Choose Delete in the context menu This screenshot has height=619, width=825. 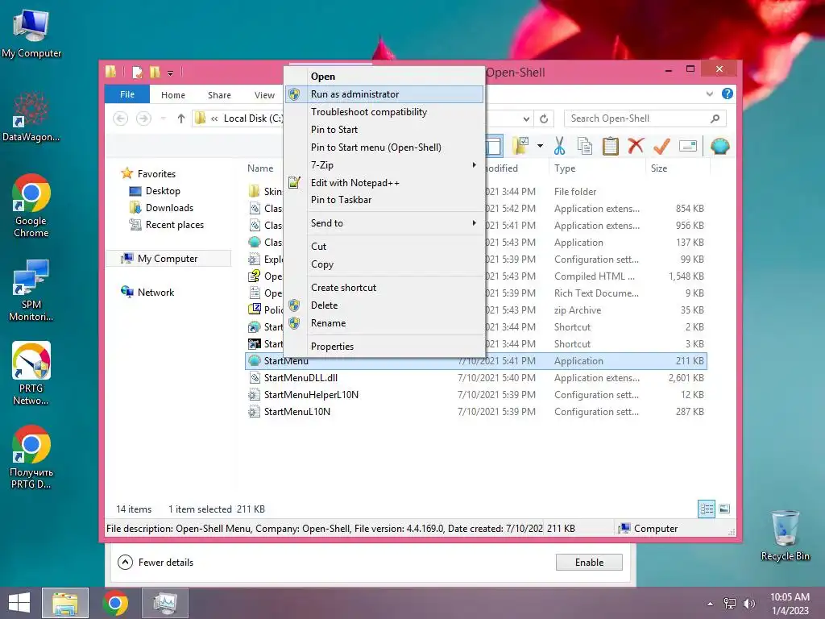384,305
